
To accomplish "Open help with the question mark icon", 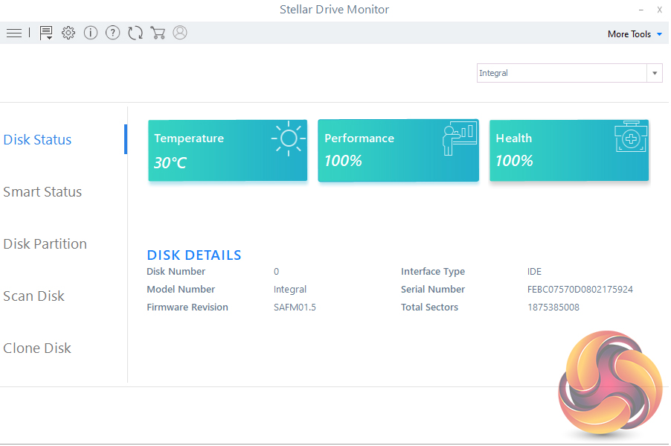I will pyautogui.click(x=112, y=33).
